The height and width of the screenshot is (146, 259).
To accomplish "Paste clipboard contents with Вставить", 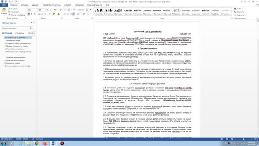I will tap(4, 12).
